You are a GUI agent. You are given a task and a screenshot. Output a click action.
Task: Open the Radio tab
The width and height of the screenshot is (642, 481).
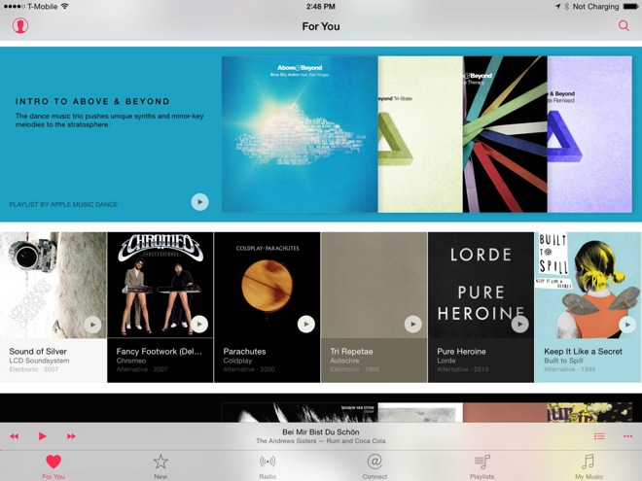(267, 466)
